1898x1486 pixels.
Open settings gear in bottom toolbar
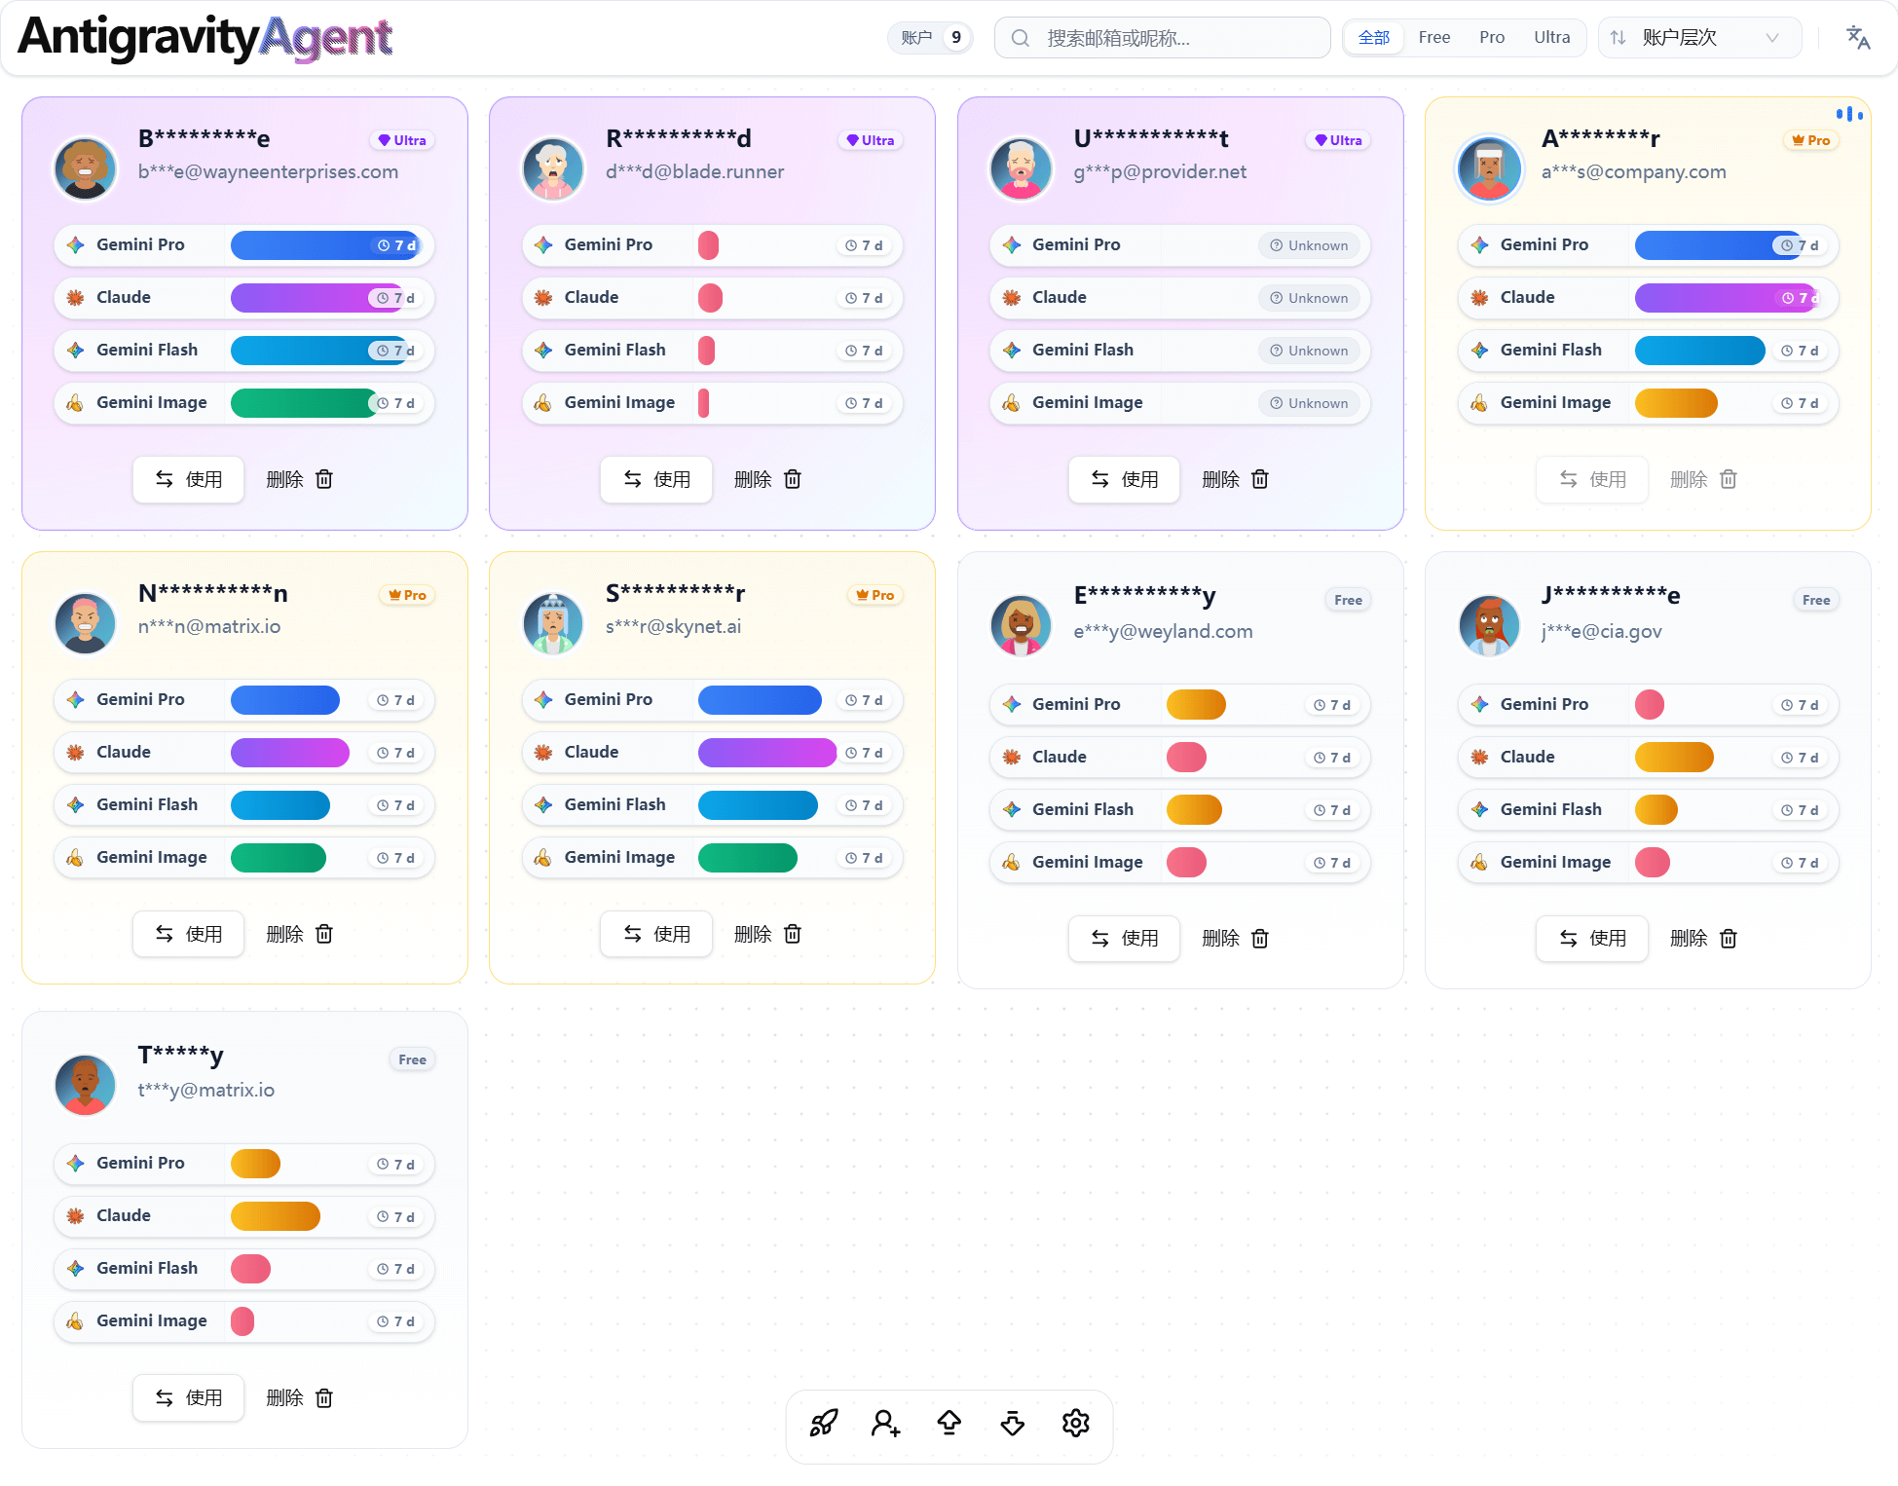(x=1076, y=1424)
